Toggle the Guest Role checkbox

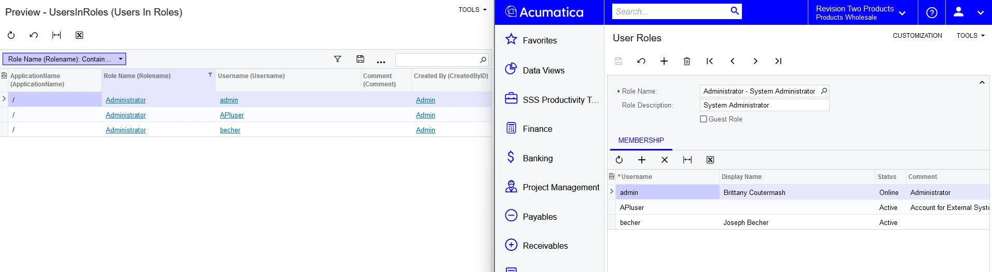coord(704,119)
